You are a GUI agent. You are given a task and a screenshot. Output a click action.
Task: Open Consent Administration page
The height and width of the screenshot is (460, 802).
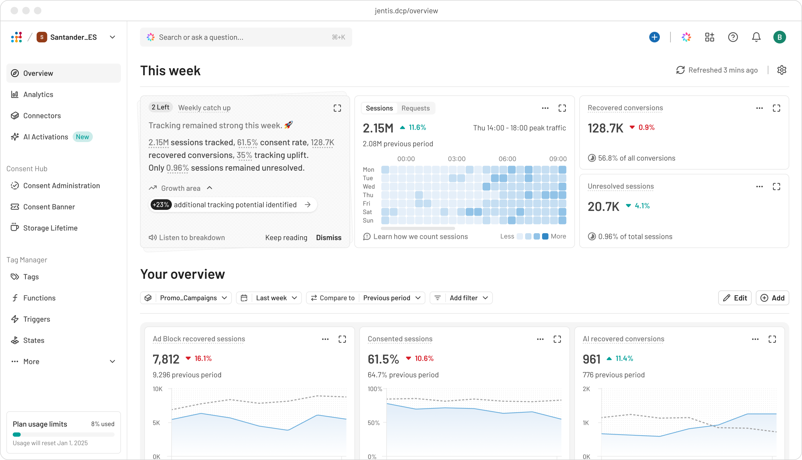coord(64,185)
